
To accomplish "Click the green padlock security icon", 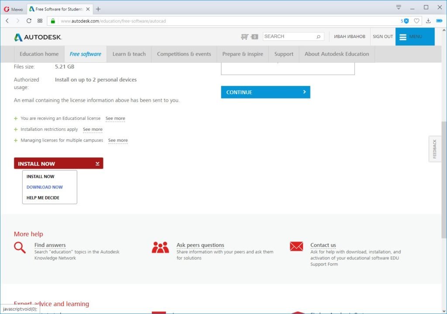I will 53,21.
